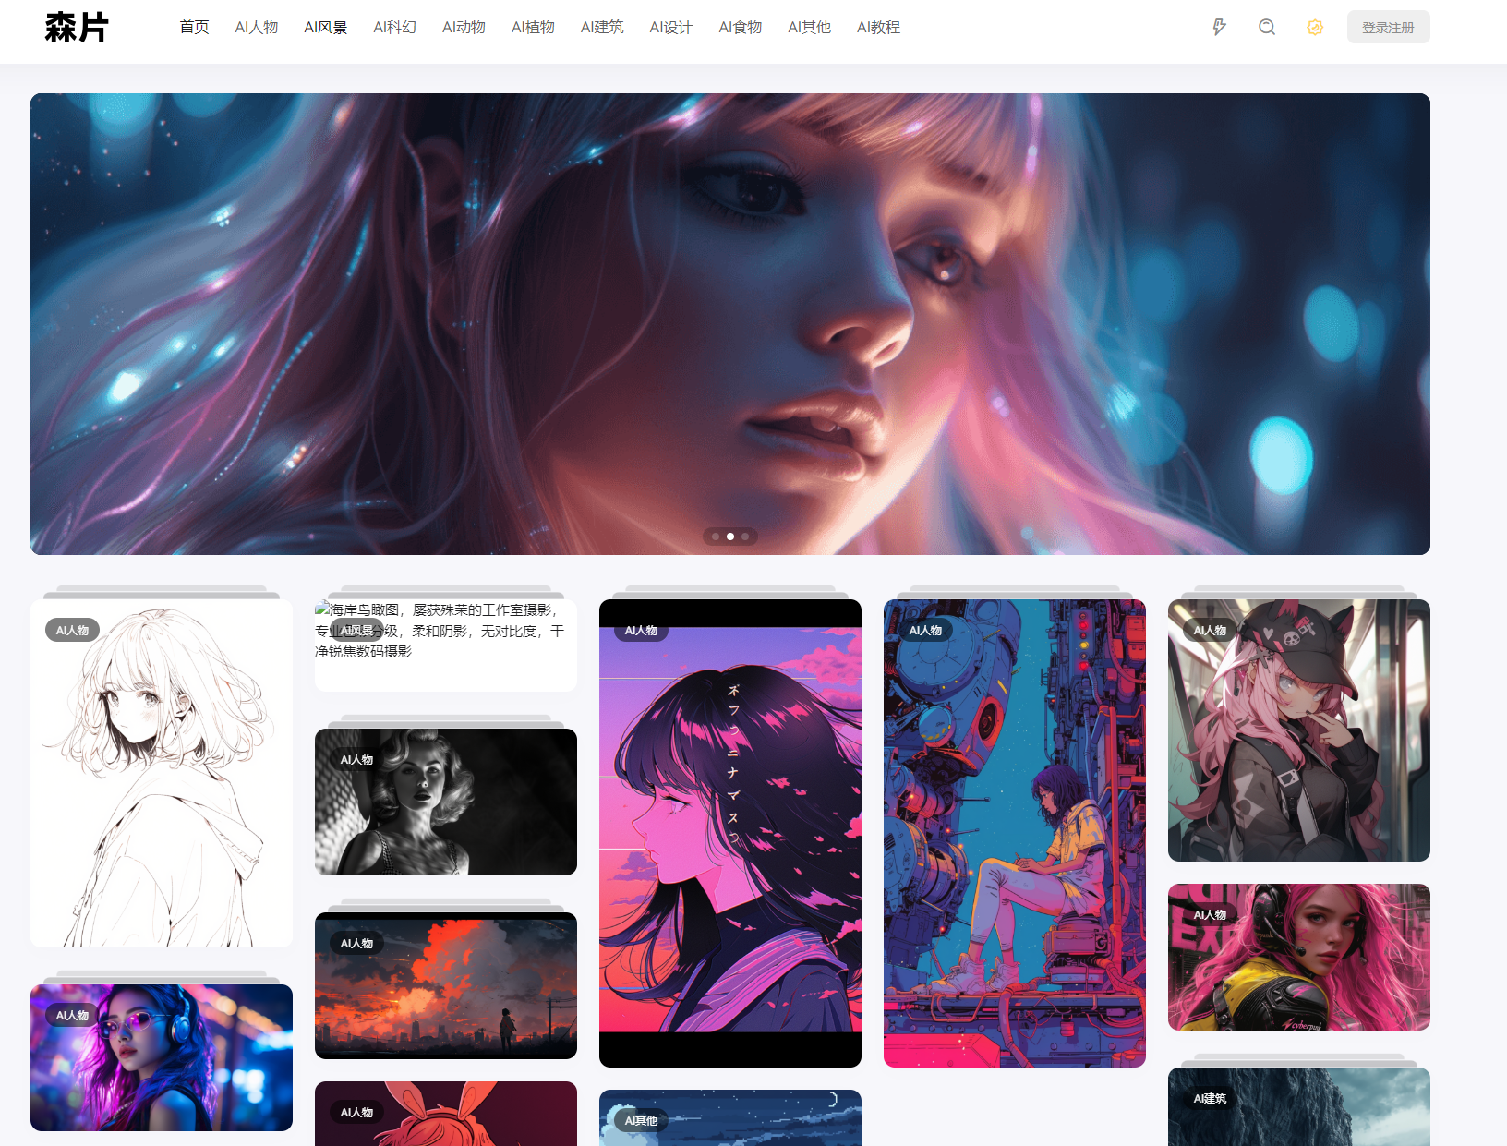This screenshot has width=1507, height=1146.
Task: Click AI人物 tag on red sunset card
Action: (x=356, y=944)
